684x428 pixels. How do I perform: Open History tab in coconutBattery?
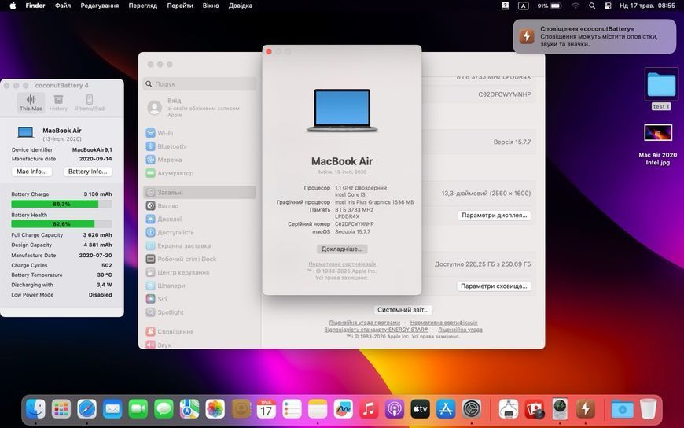click(x=58, y=103)
